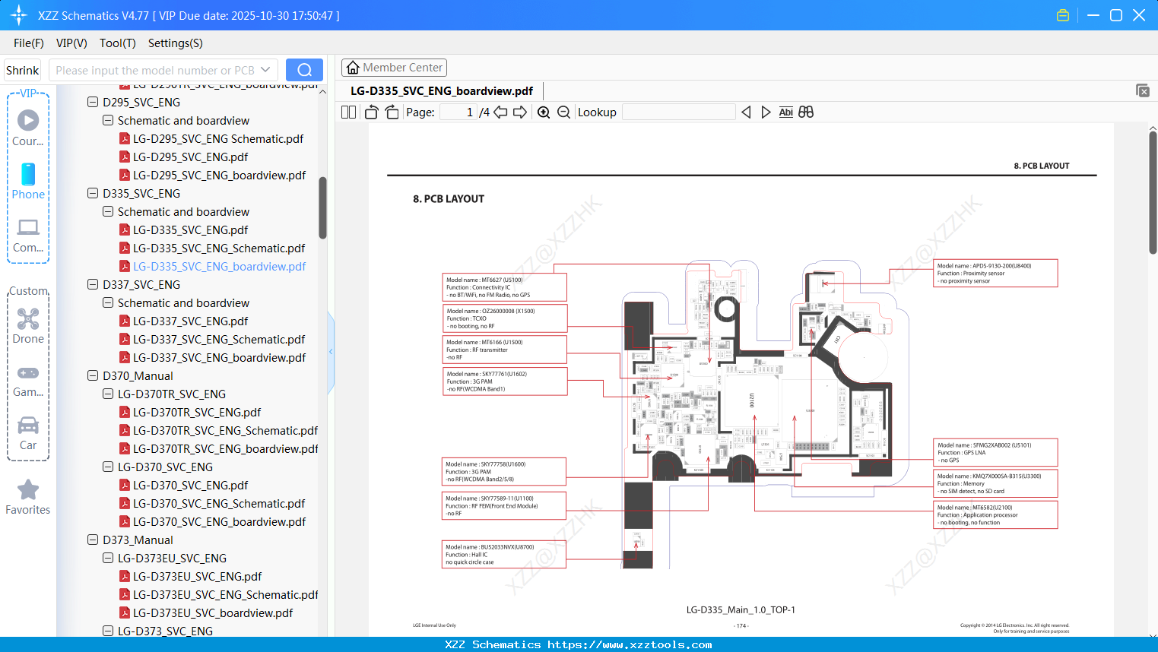Open the Tool(T) menu

[x=117, y=43]
